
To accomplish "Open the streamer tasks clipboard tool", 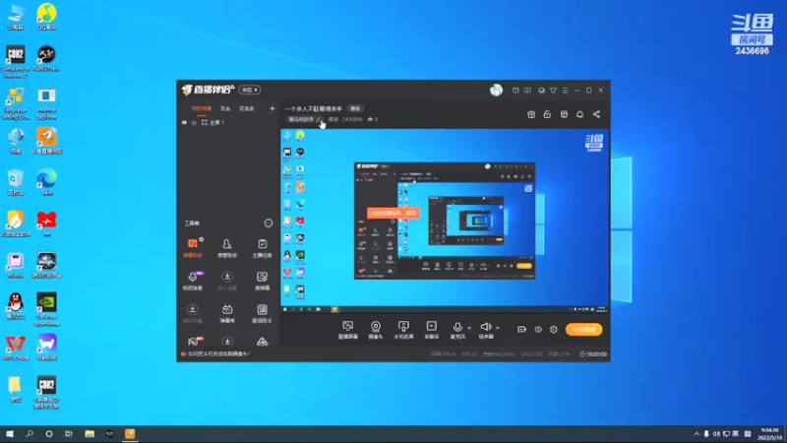I will 262,248.
